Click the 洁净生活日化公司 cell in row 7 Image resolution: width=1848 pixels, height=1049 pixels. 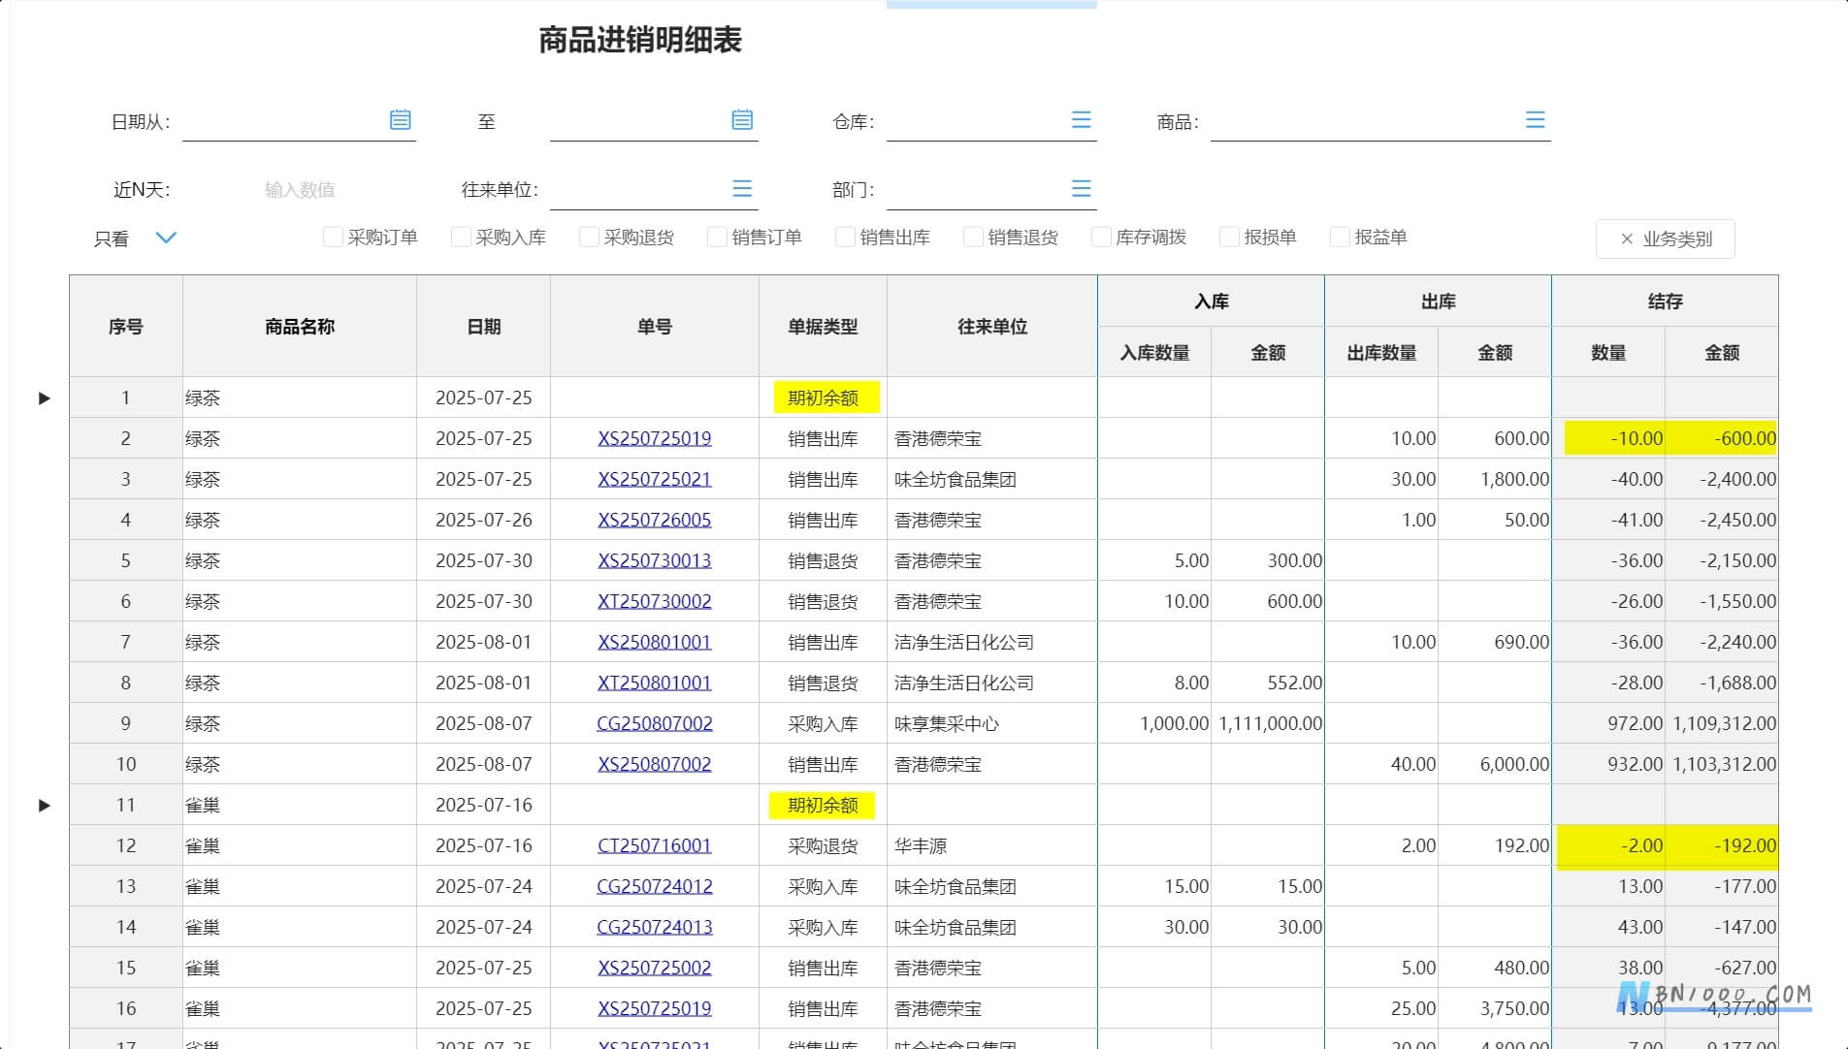click(992, 642)
